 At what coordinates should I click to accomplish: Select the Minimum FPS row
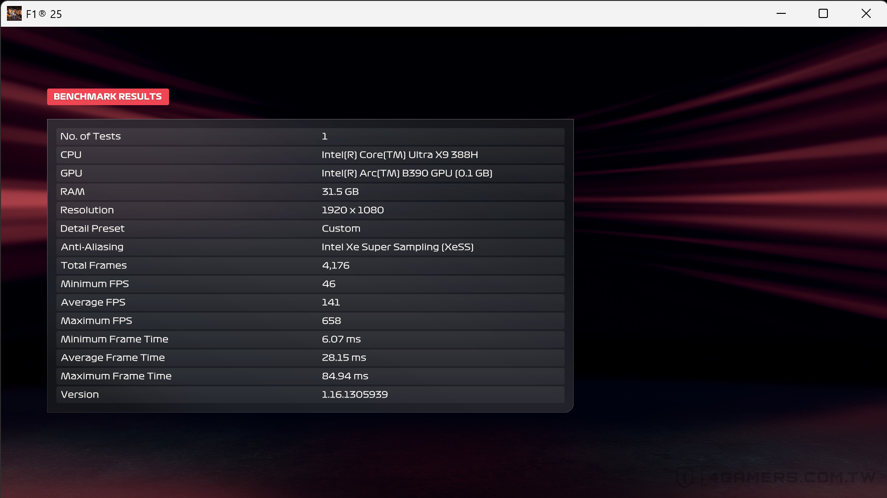tap(310, 284)
